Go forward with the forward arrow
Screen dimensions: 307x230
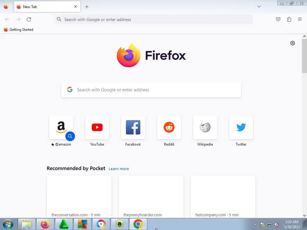click(x=18, y=19)
